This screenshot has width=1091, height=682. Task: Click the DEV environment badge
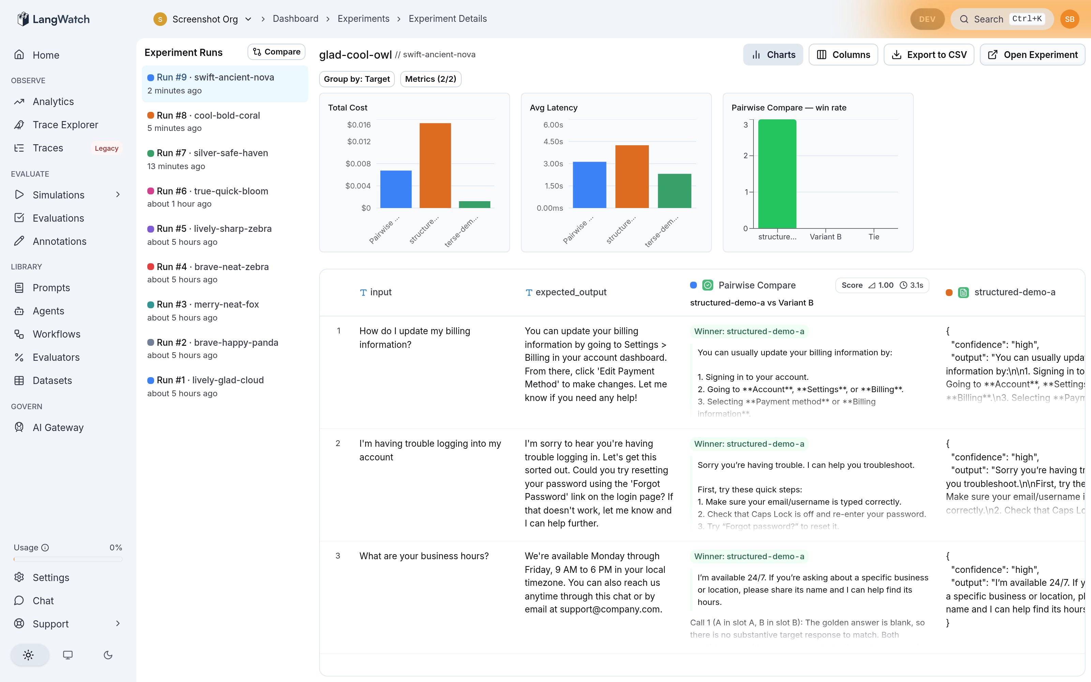pos(927,19)
